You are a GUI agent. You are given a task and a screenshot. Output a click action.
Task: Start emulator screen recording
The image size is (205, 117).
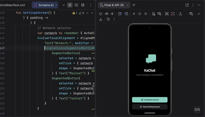coord(173,14)
